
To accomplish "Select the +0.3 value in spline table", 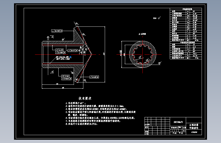I will [195, 53].
